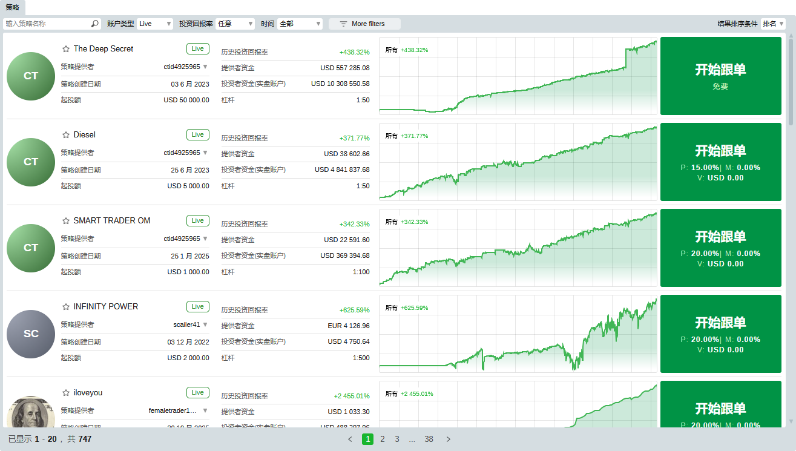The height and width of the screenshot is (451, 796).
Task: Go to next page arrow
Action: coord(449,439)
